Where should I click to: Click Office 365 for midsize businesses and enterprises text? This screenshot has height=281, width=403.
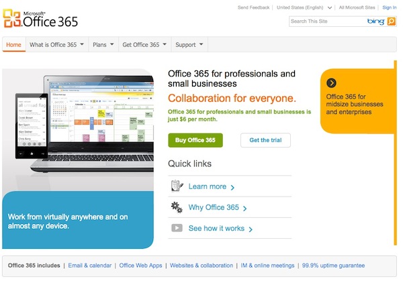[355, 104]
